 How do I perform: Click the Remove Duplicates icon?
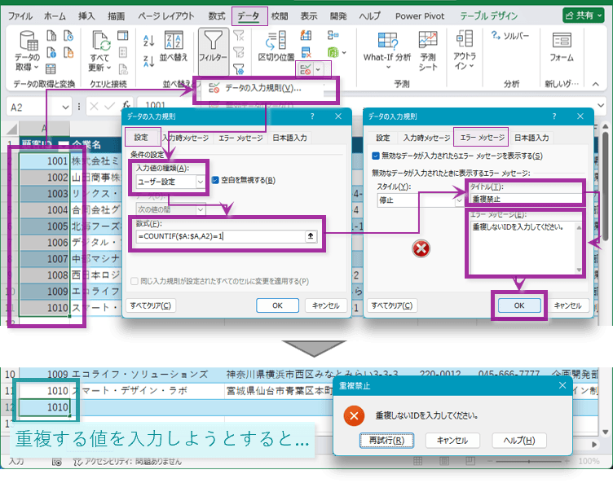coord(306,52)
